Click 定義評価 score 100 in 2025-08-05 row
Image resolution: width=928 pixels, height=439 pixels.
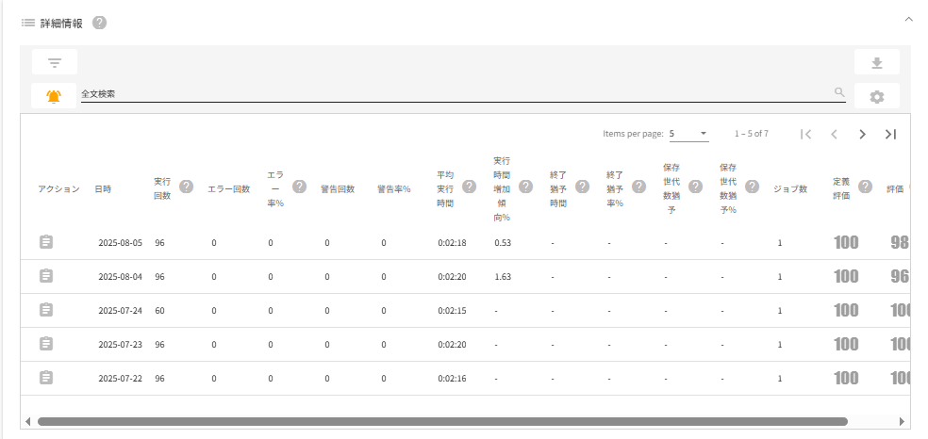[846, 242]
